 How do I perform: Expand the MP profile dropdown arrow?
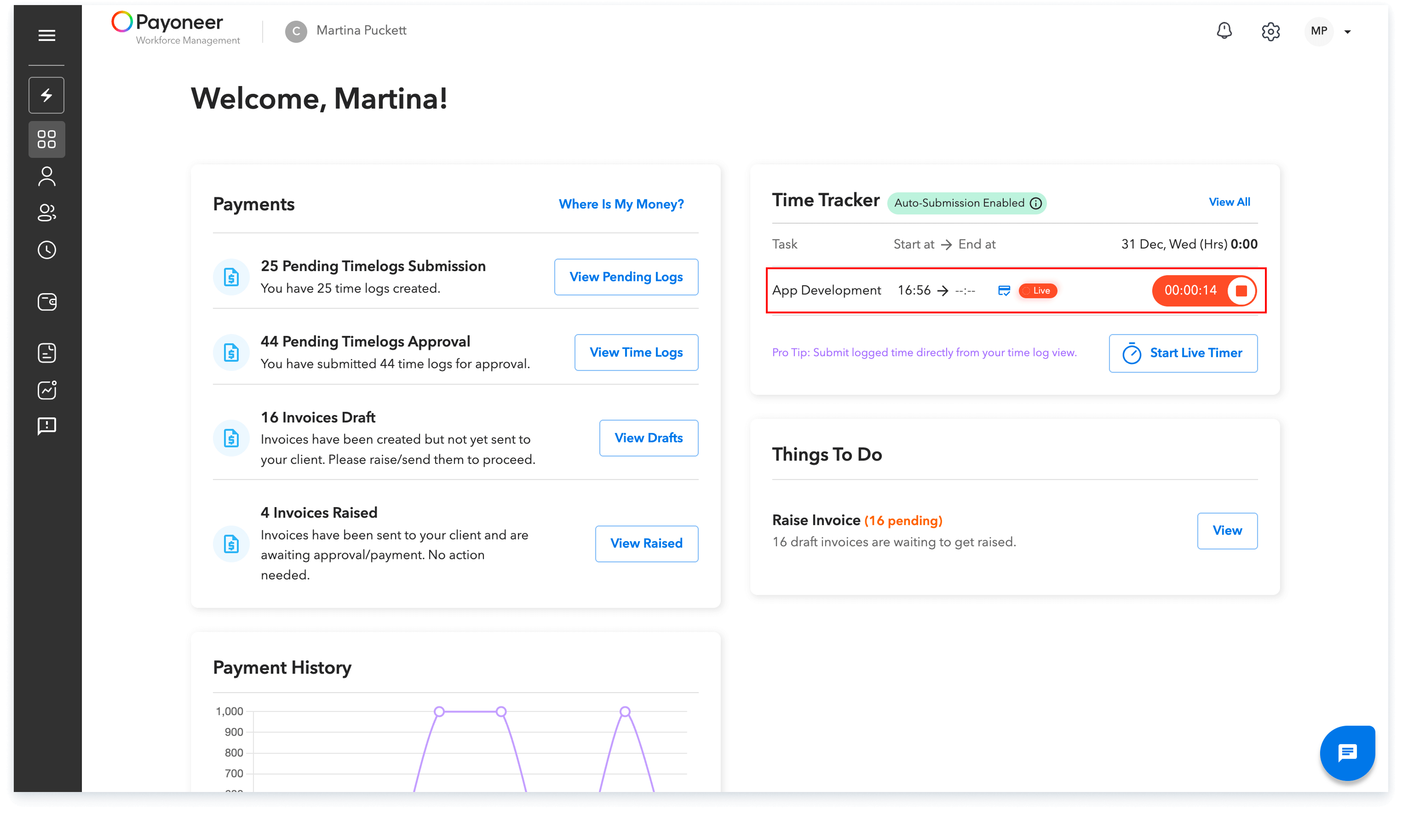1347,32
